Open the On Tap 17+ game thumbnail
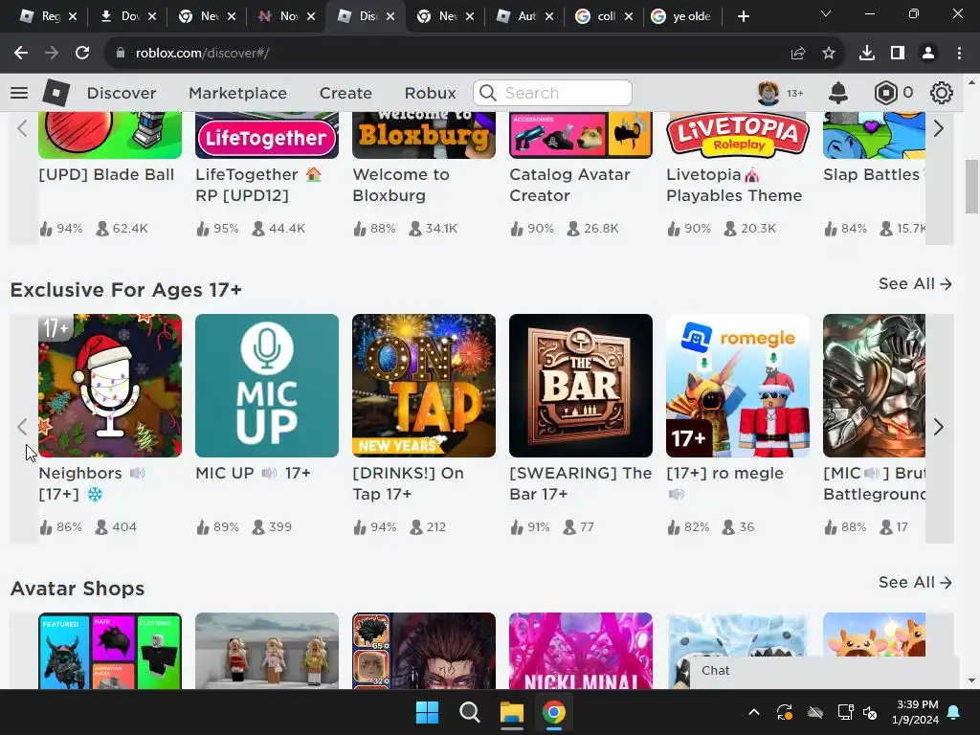The image size is (980, 735). click(x=424, y=386)
